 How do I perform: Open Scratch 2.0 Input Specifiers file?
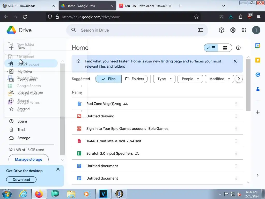coord(109,153)
